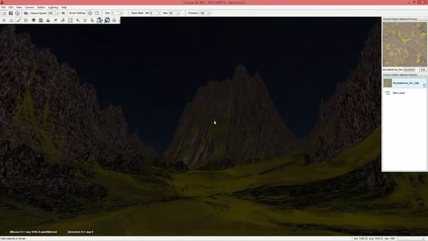Open the Material Editor sphere icon
The width and height of the screenshot is (428, 241).
(26, 20)
